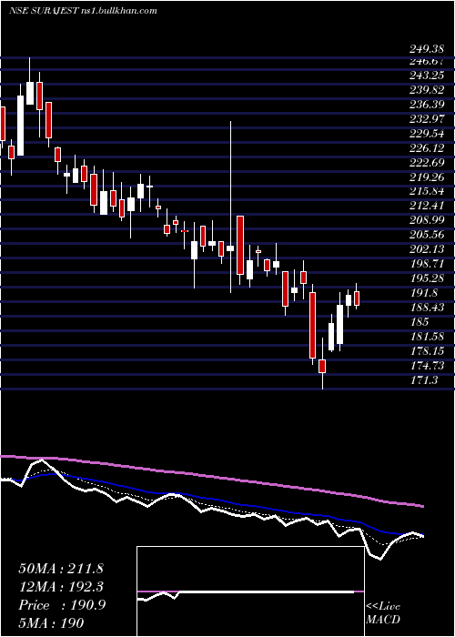Viewport: 455px width, 637px height.
Task: Click the 50MA : 211.8 readout
Action: [61, 569]
